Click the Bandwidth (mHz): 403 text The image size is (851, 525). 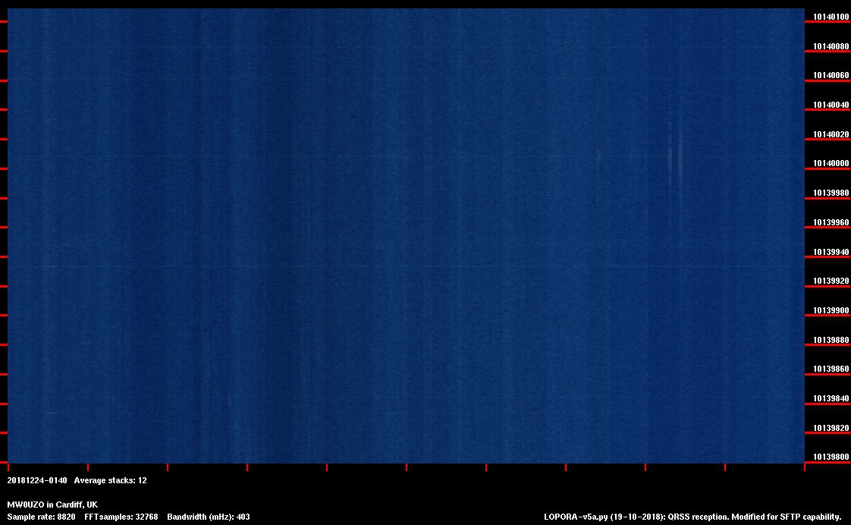209,517
